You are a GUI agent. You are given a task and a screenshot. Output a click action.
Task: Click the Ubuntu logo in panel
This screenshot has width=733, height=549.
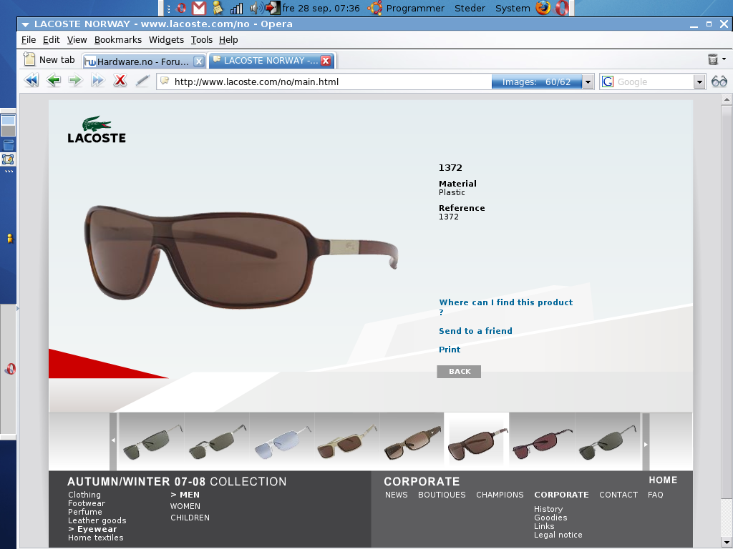[374, 8]
